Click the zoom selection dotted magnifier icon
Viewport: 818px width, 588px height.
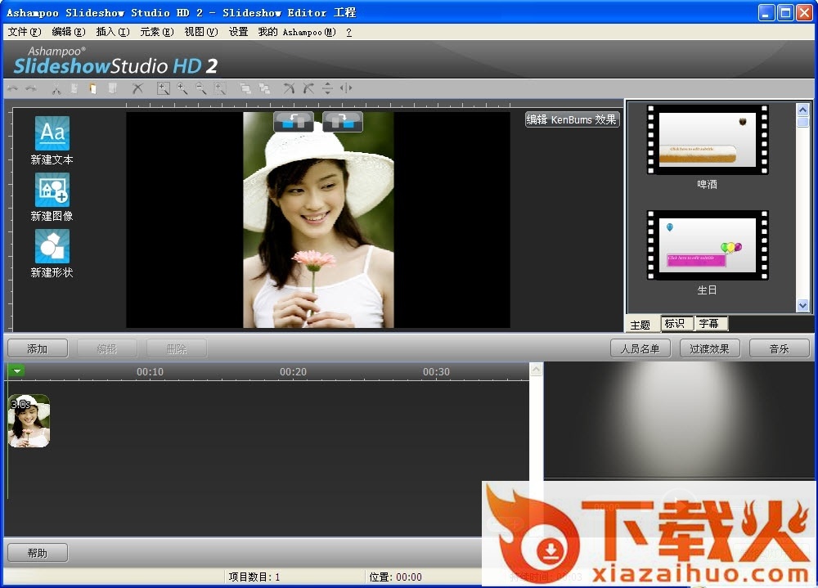coord(220,88)
